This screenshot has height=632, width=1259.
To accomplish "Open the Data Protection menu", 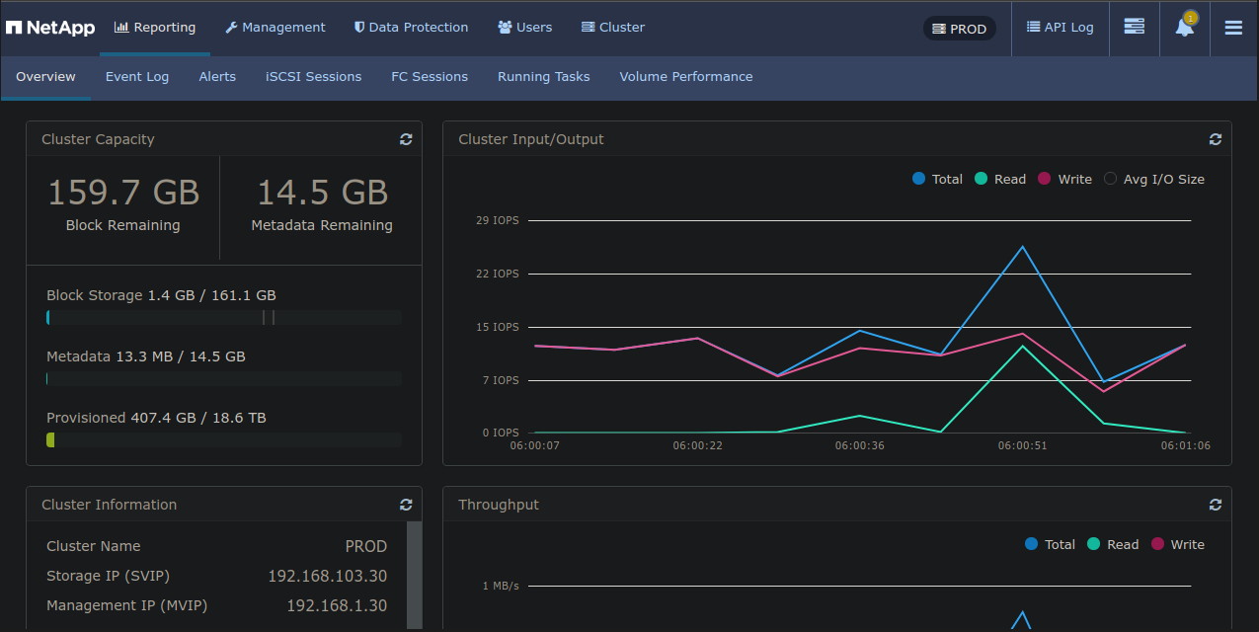I will (x=411, y=28).
